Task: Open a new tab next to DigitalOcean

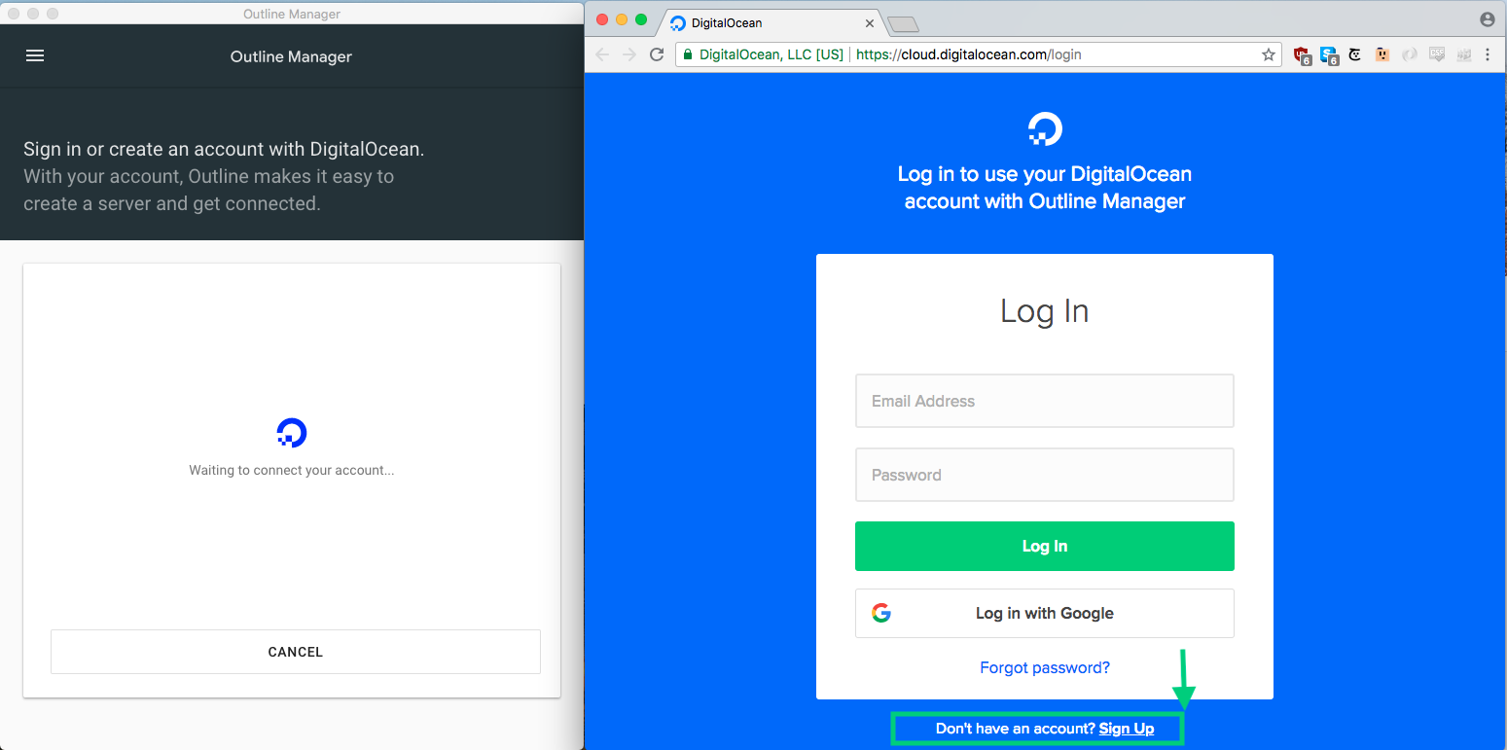Action: pos(903,23)
